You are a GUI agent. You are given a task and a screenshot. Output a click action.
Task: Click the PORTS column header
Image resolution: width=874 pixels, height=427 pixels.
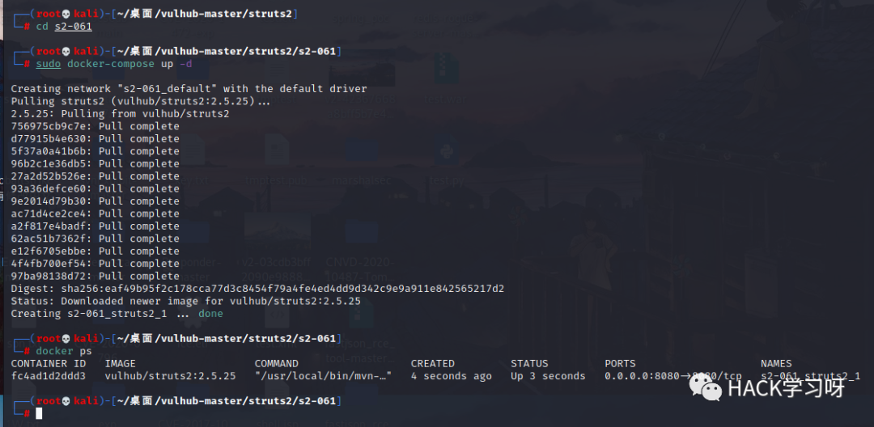[x=620, y=364]
